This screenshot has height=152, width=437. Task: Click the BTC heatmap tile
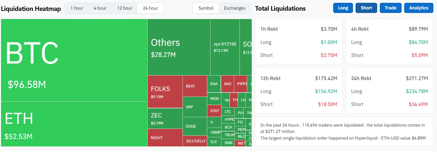pyautogui.click(x=74, y=60)
